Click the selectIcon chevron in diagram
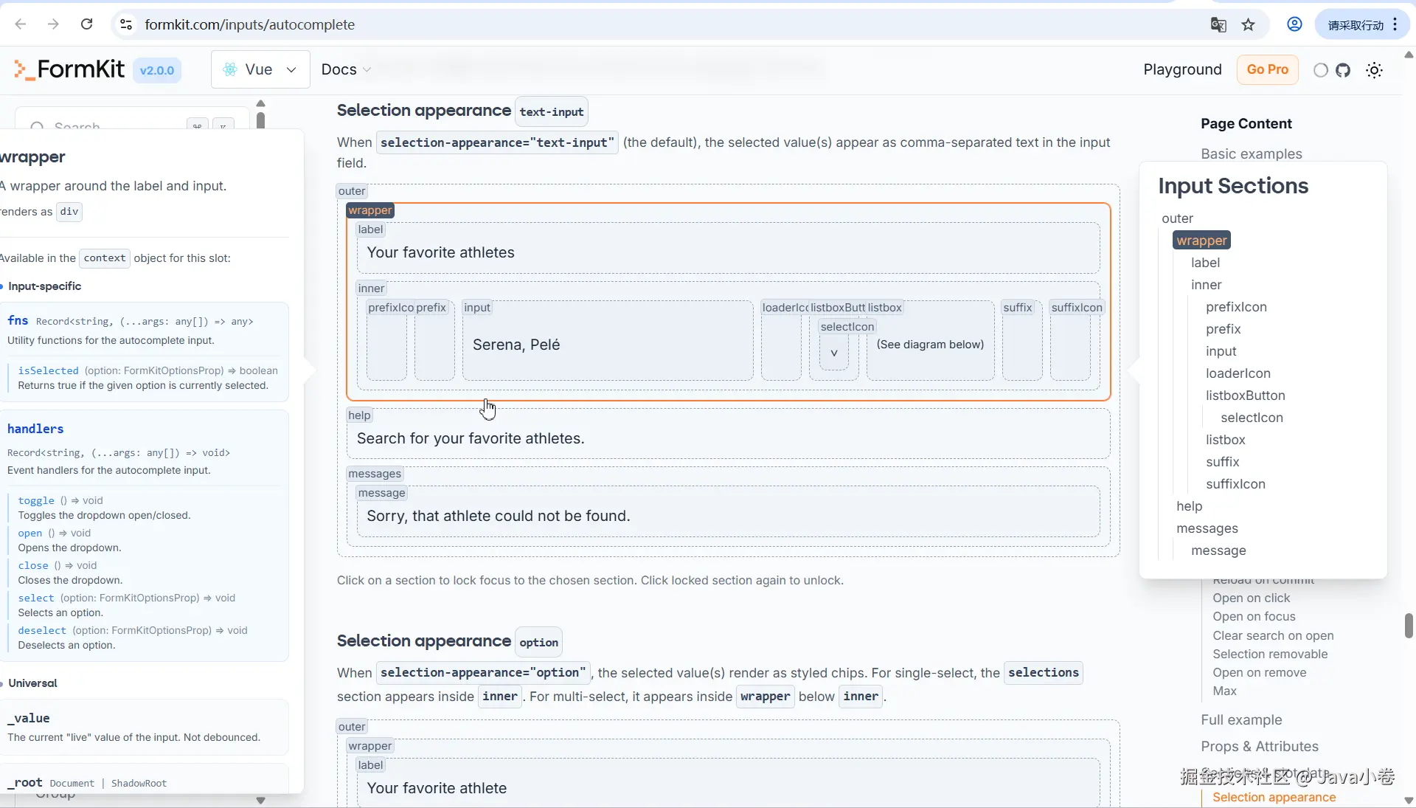Screen dimensions: 1416x808 [x=834, y=353]
